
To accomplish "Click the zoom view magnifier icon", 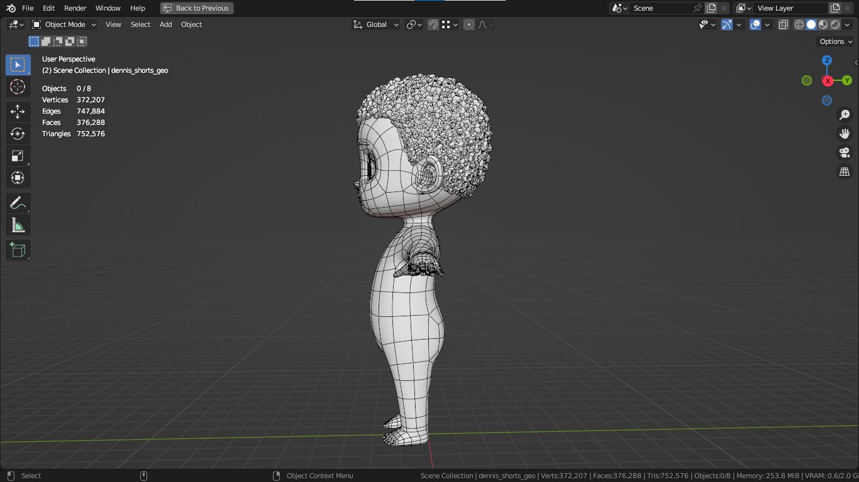I will pos(845,115).
